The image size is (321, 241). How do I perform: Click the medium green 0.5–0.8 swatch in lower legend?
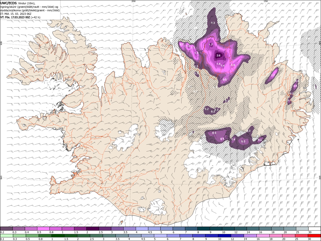(x=32, y=236)
